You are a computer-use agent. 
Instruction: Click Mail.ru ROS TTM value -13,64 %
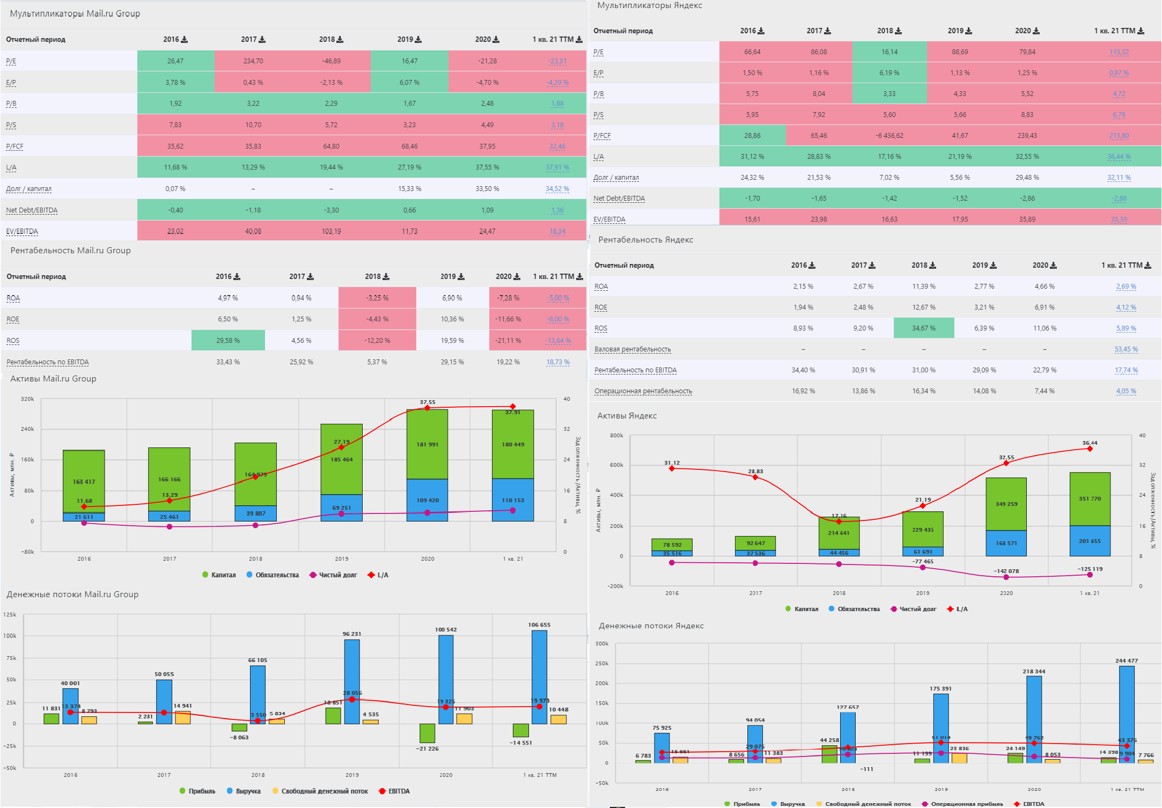[x=558, y=341]
